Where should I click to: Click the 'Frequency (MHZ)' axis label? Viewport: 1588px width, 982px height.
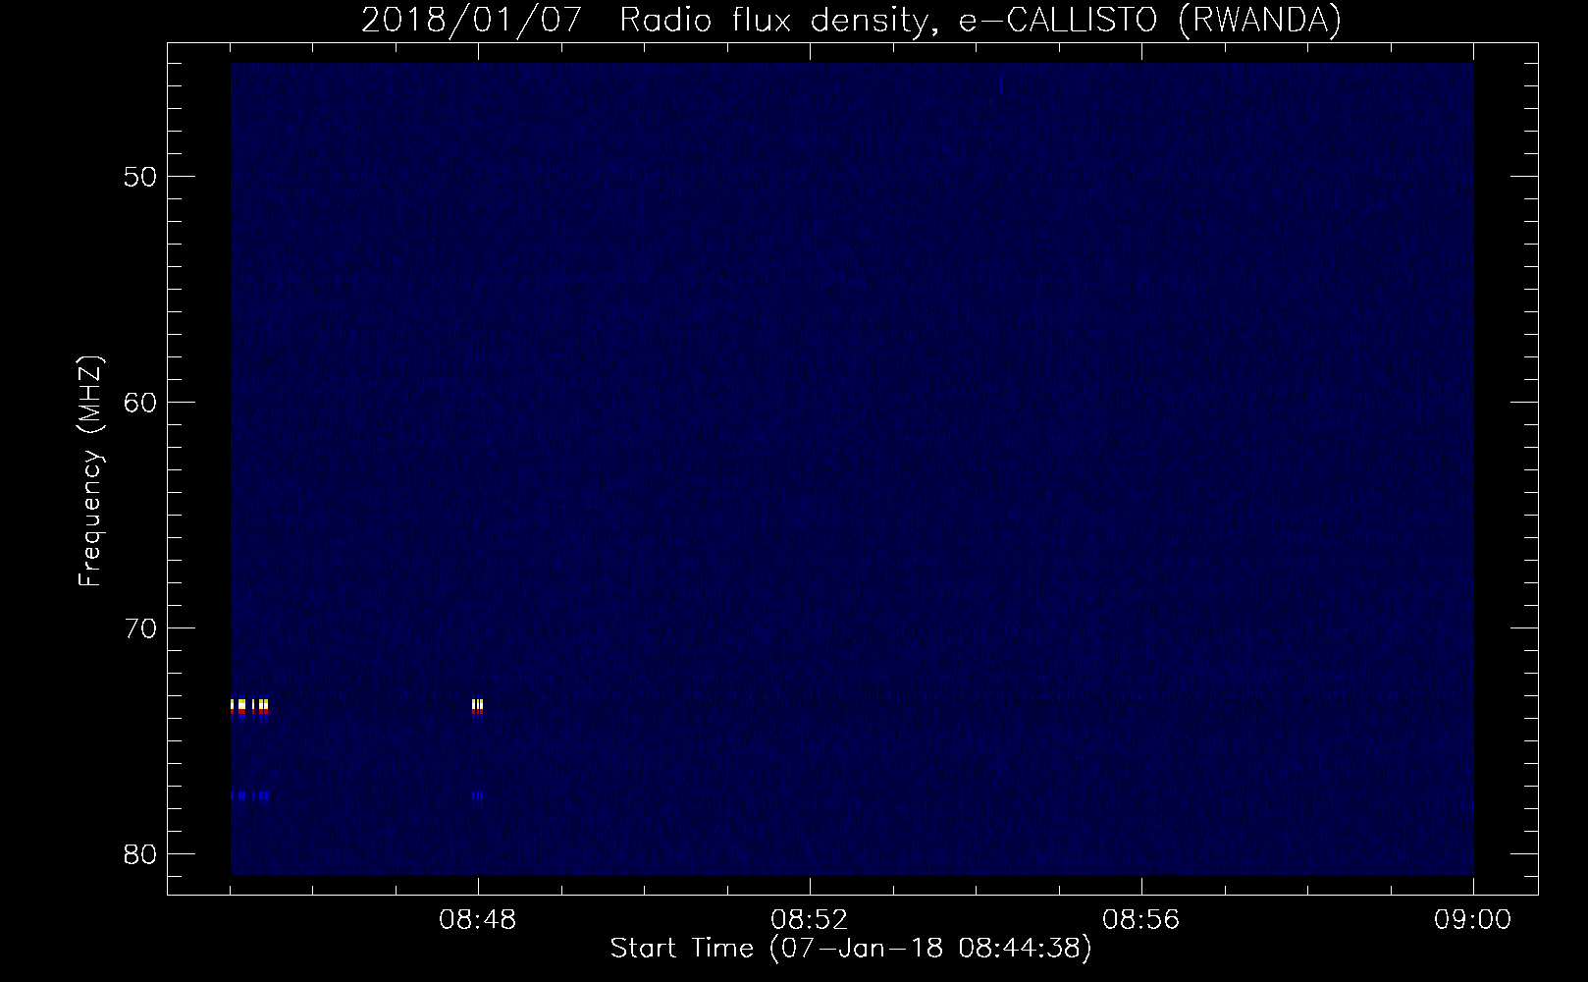[90, 471]
